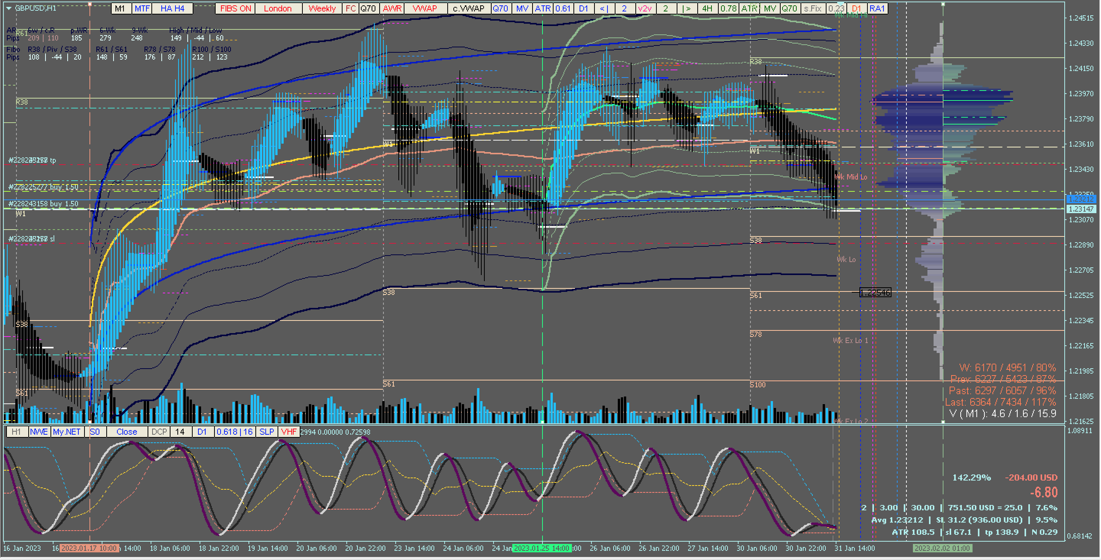Screen dimensions: 1101x560
Task: Click the MTF button
Action: click(142, 8)
